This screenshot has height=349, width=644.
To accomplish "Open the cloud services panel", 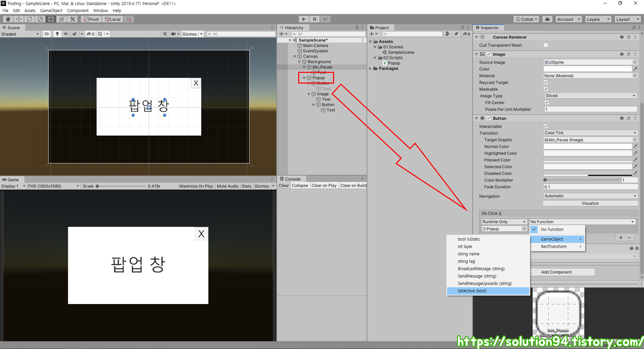I will 547,19.
